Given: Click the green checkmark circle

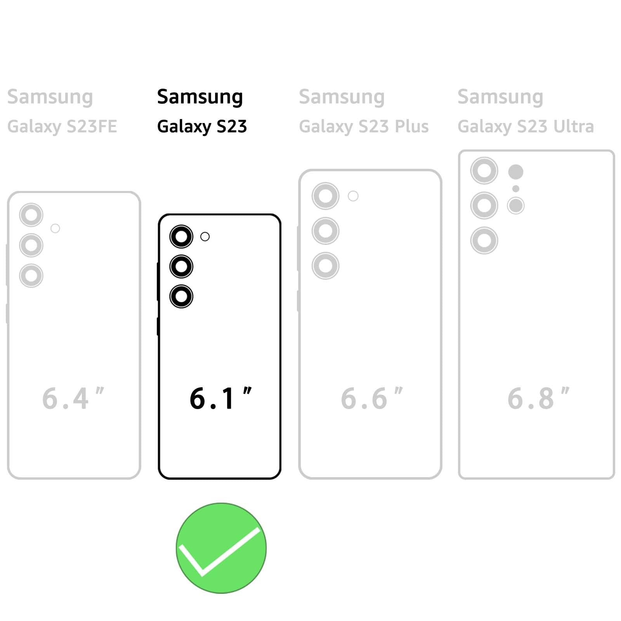Looking at the screenshot, I should (221, 548).
